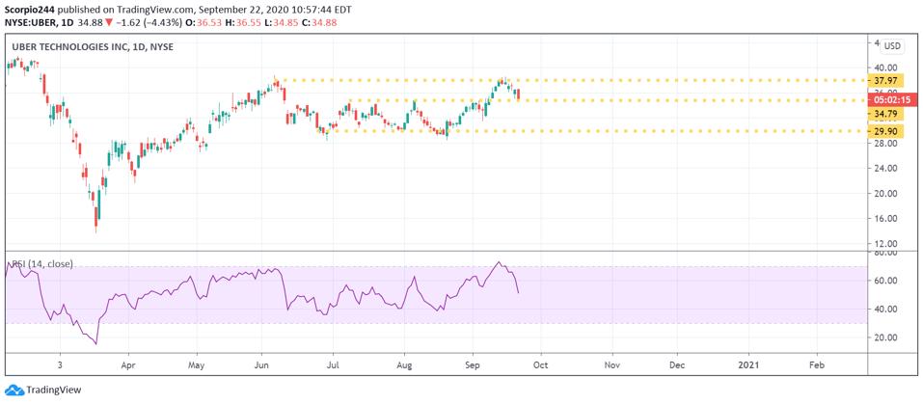Image resolution: width=923 pixels, height=404 pixels.
Task: Click the Apr label on time axis
Action: pos(127,366)
